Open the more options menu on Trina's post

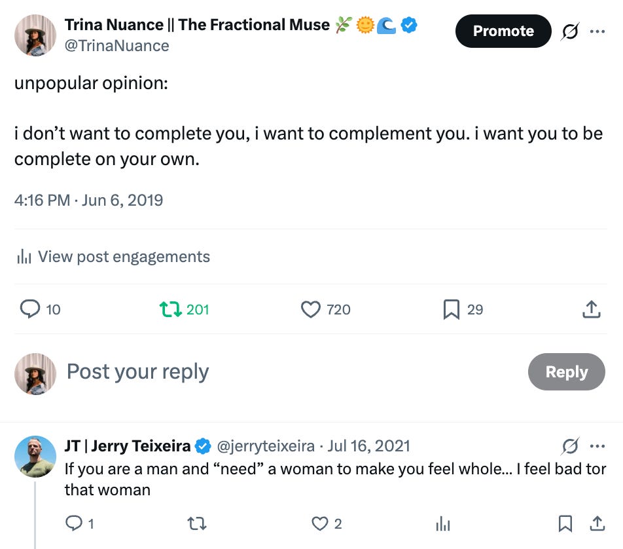point(597,31)
